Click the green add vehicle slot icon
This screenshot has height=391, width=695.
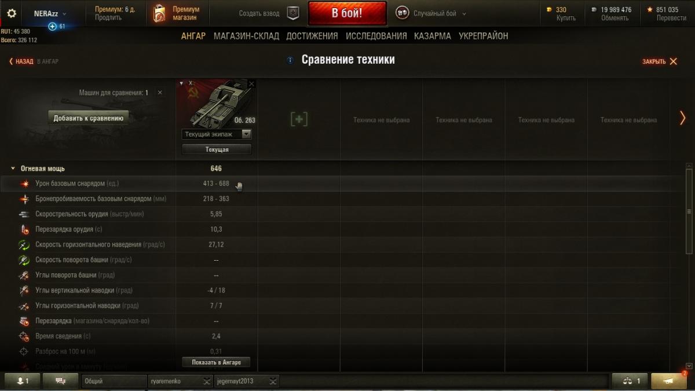coord(299,119)
